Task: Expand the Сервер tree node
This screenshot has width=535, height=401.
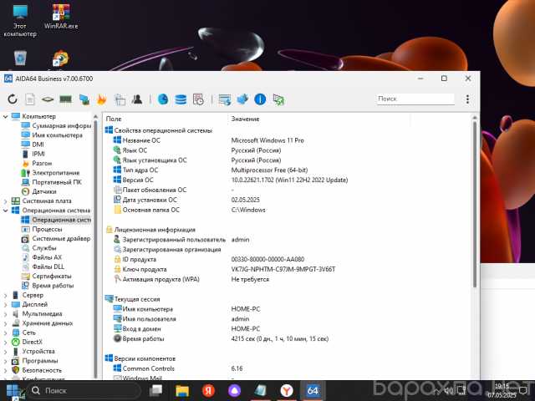Action: point(5,295)
